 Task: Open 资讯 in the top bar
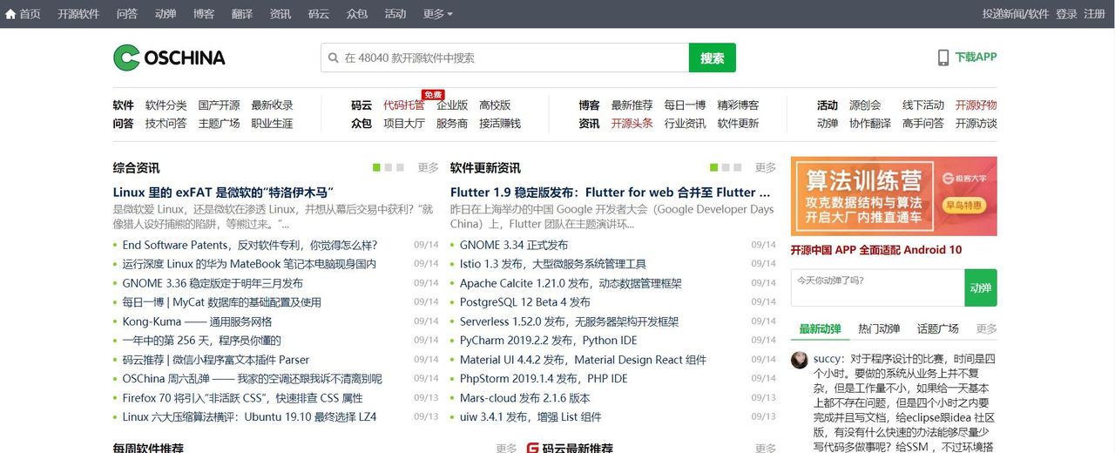pyautogui.click(x=280, y=14)
